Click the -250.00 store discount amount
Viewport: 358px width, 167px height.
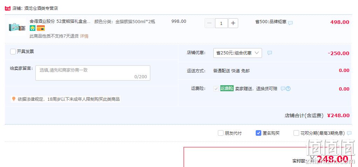coord(339,53)
